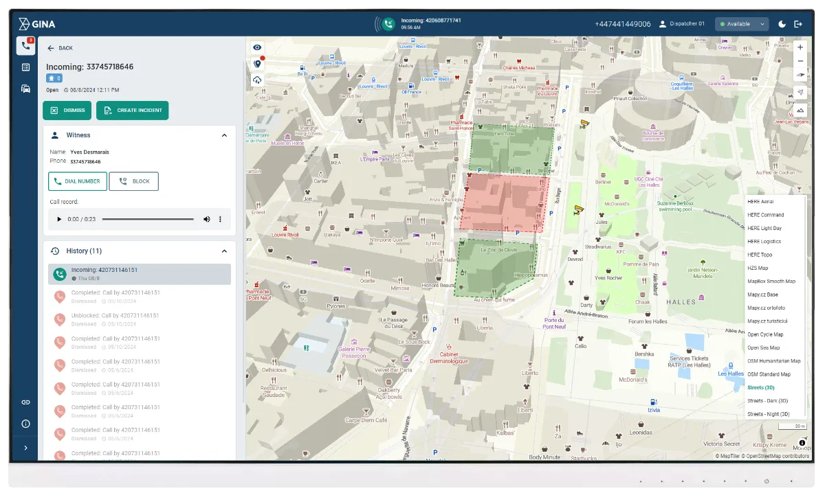Open the info icon in left sidebar
This screenshot has width=825, height=493.
click(26, 424)
